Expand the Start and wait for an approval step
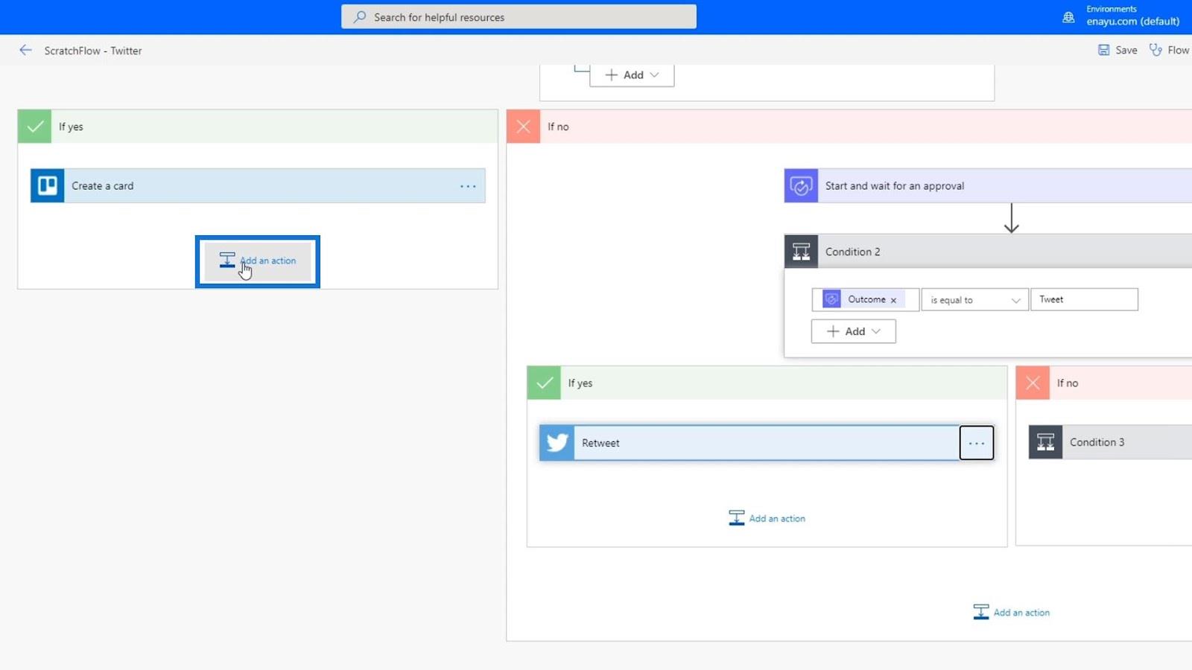 [988, 185]
